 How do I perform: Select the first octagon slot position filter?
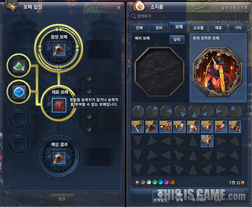(138, 111)
